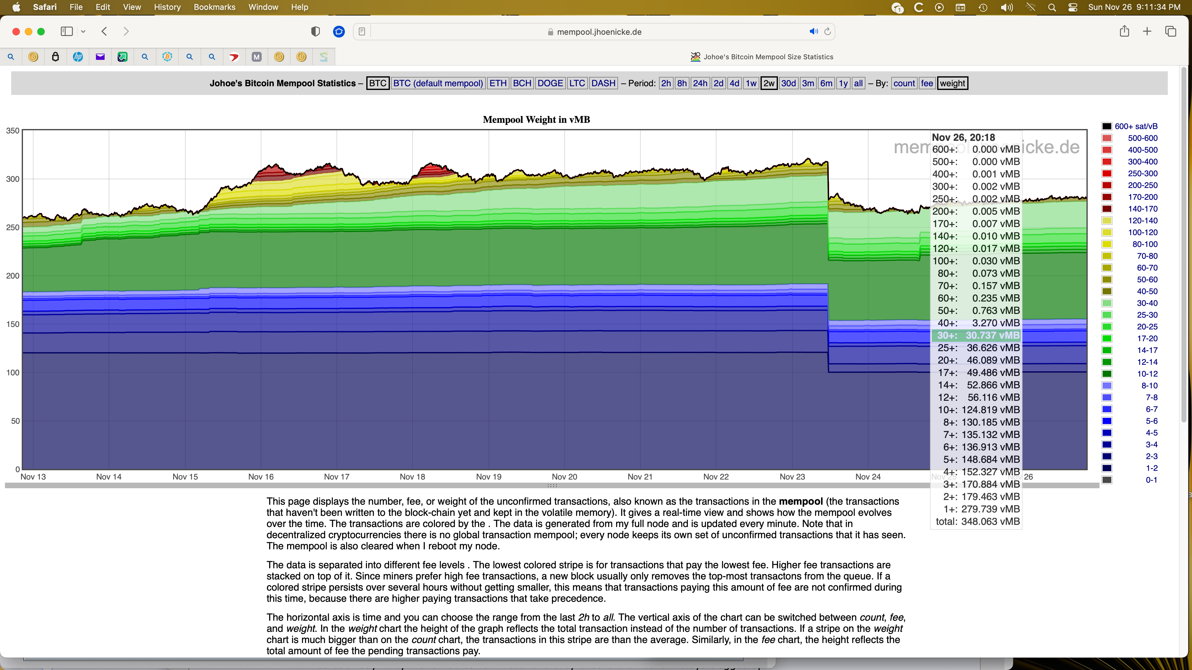Open the HP pinned tab
Screen dimensions: 1192x670
point(78,57)
